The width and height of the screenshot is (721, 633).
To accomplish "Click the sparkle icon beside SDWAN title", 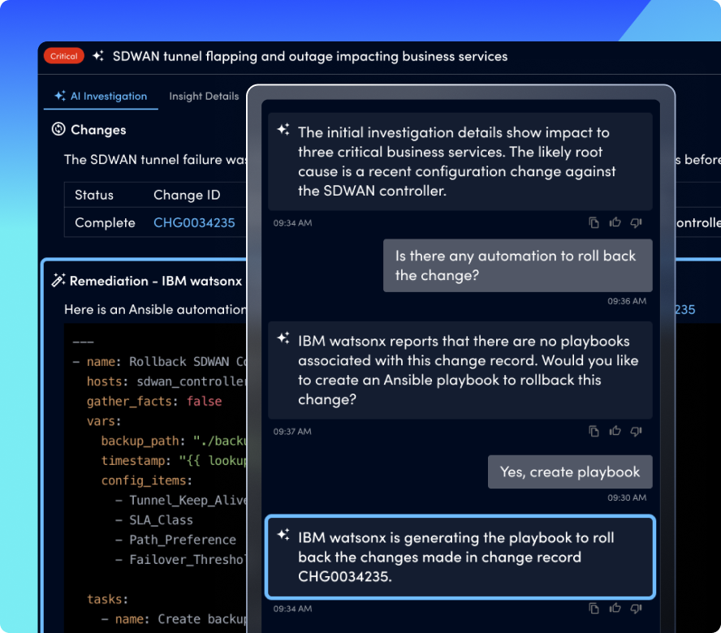I will 98,56.
